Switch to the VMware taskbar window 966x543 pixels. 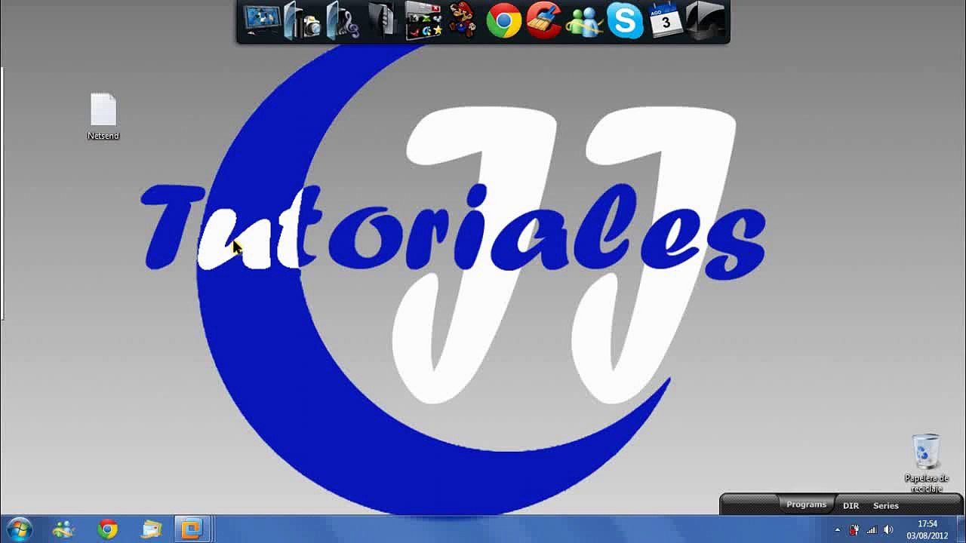pyautogui.click(x=192, y=529)
